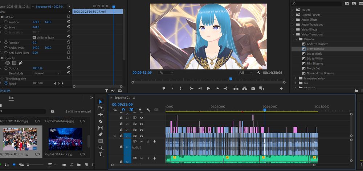
Task: Select the Ripple Edit tool
Action: pyautogui.click(x=101, y=114)
